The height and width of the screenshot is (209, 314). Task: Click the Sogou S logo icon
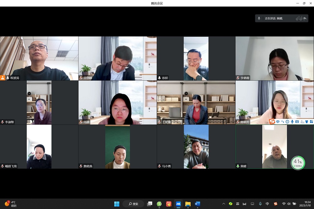coord(272,121)
